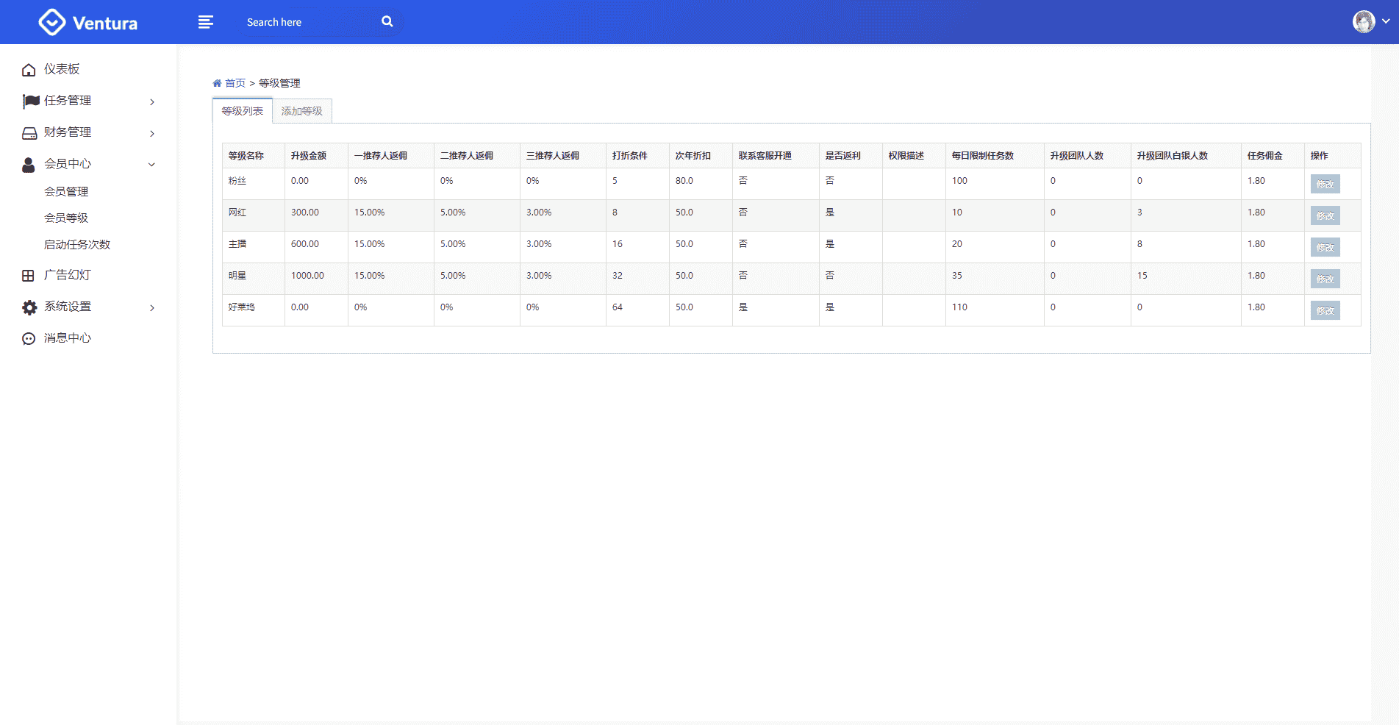The image size is (1399, 725).
Task: Collapse the 会员中心 chevron arrow
Action: coord(152,165)
